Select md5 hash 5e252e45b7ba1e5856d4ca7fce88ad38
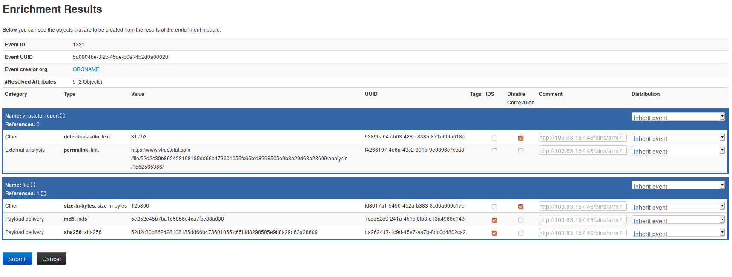Image resolution: width=732 pixels, height=277 pixels. [178, 219]
